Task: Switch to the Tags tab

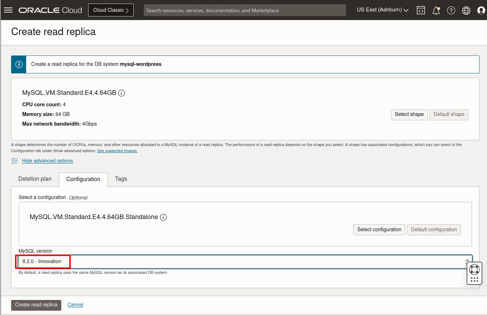Action: (x=121, y=179)
